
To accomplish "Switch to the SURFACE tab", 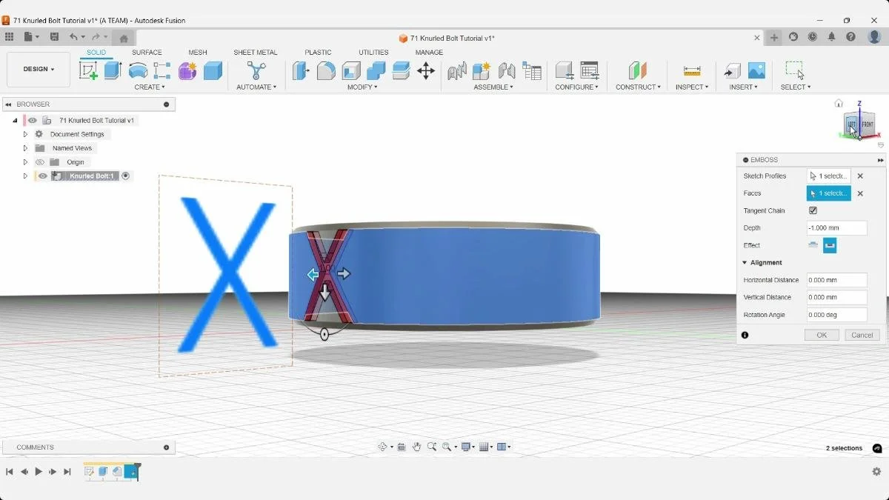I will pos(147,53).
